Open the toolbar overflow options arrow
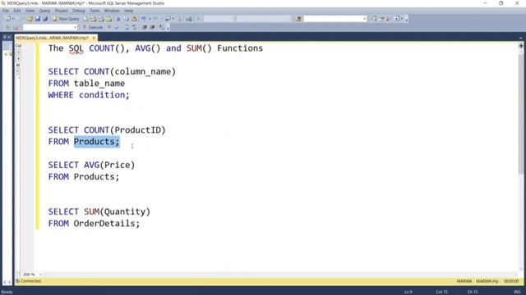 point(406,20)
